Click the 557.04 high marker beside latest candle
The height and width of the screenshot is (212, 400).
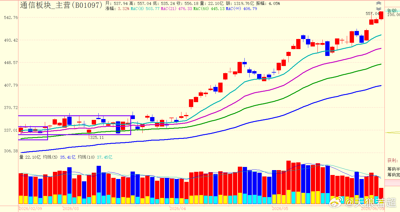pyautogui.click(x=372, y=13)
